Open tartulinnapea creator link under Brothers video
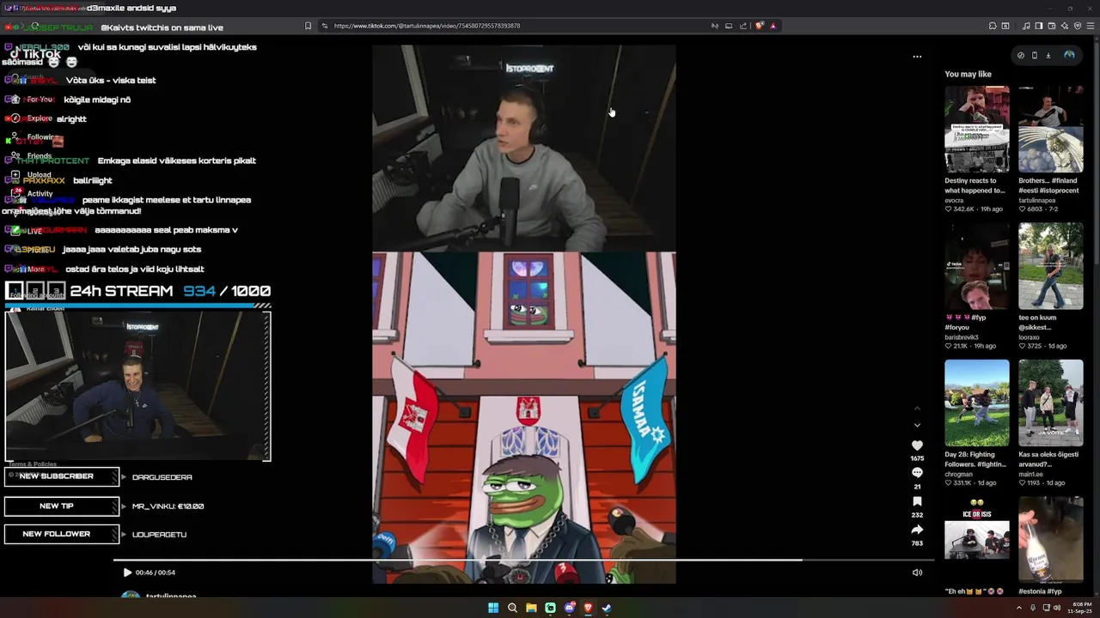This screenshot has width=1100, height=618. [x=1038, y=200]
